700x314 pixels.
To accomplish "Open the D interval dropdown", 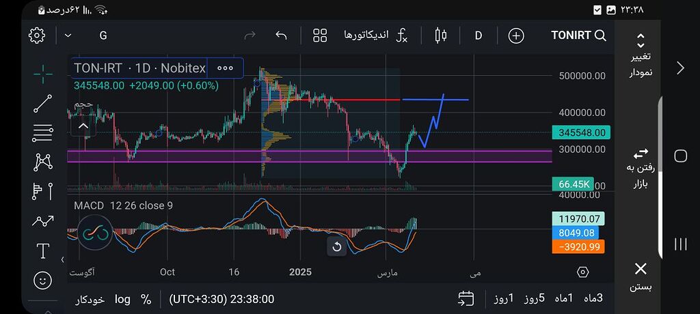I will click(479, 35).
